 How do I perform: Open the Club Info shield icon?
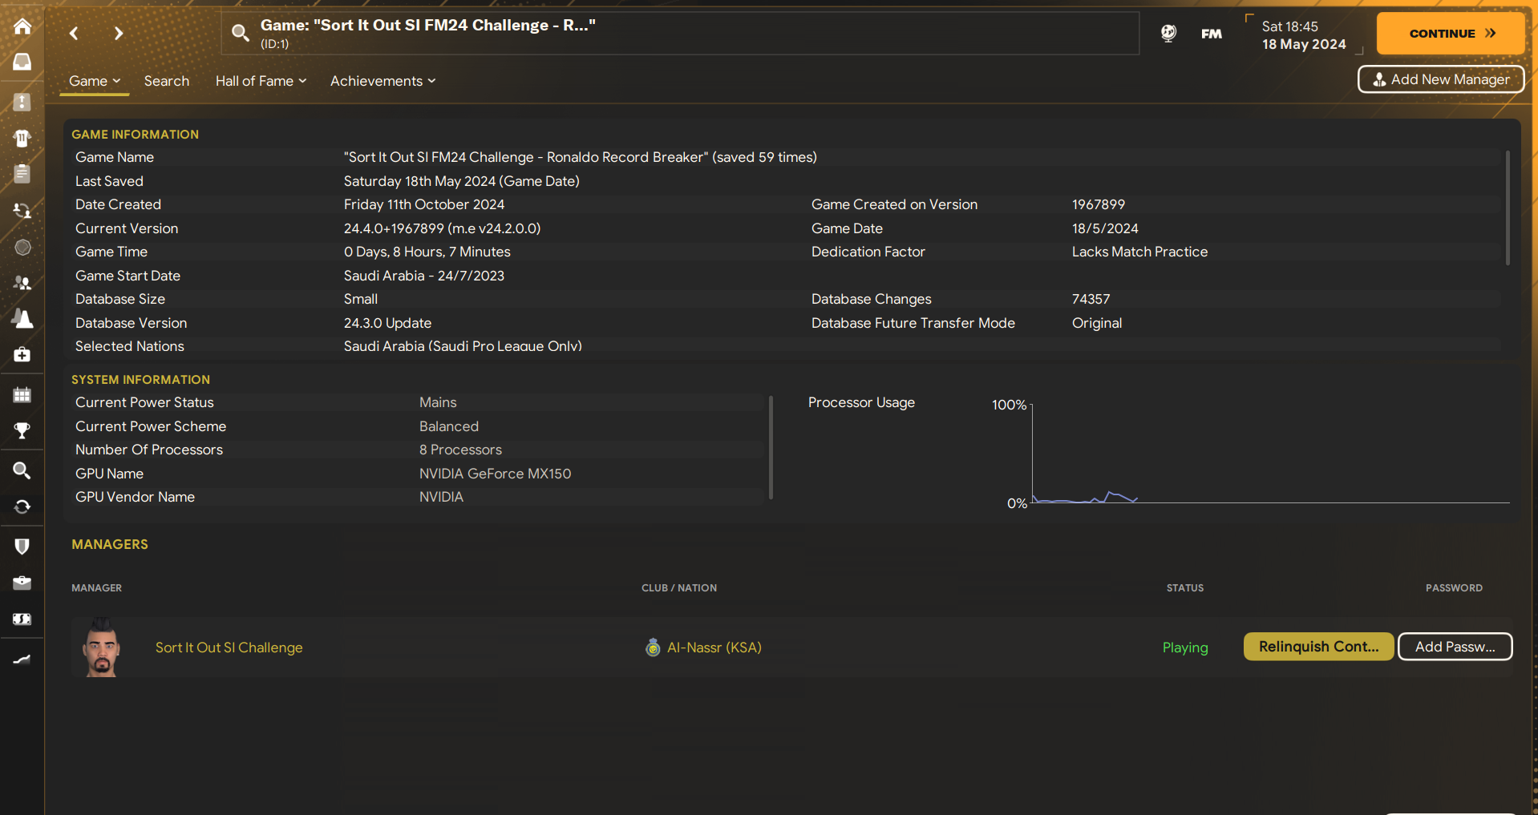pyautogui.click(x=22, y=547)
